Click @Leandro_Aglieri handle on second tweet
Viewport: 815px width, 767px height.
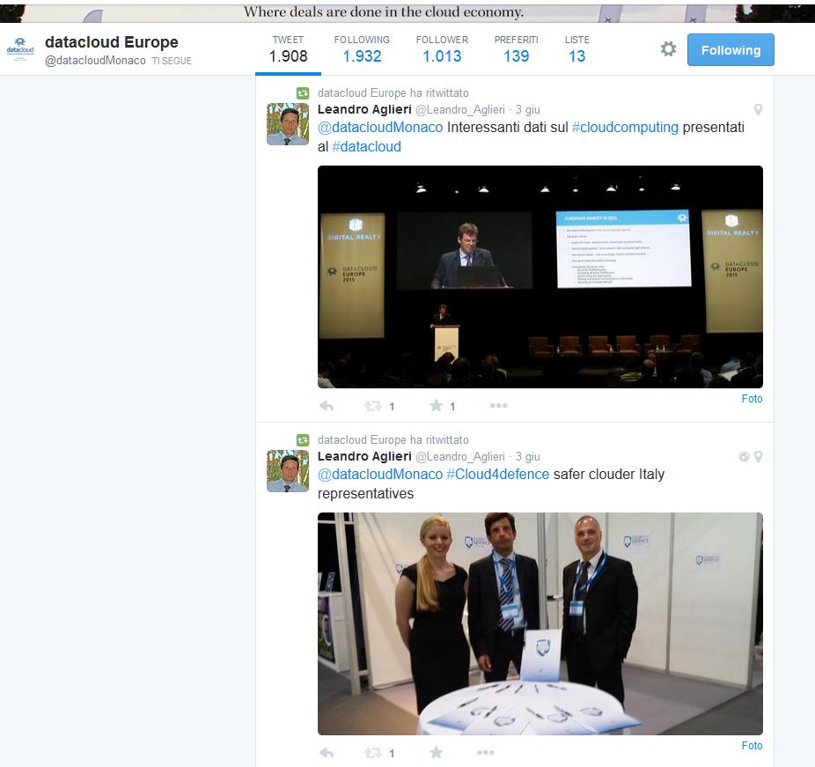click(460, 456)
